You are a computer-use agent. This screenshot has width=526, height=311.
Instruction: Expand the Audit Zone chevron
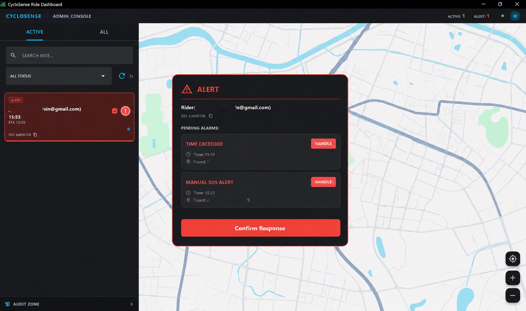(131, 304)
